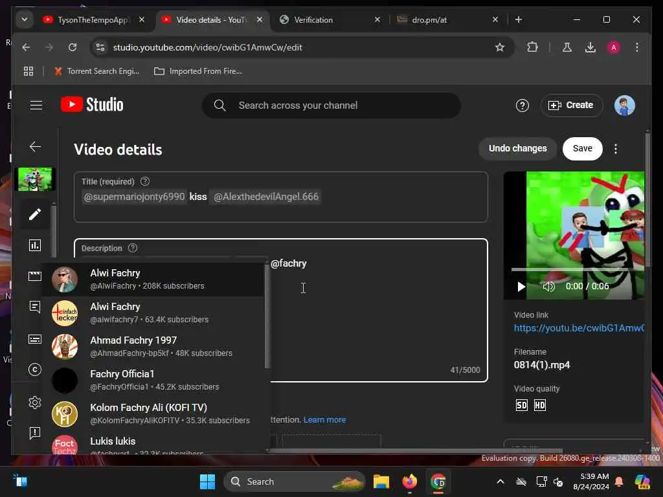Viewport: 663px width, 497px height.
Task: Go back with the sidebar arrow
Action: click(35, 147)
